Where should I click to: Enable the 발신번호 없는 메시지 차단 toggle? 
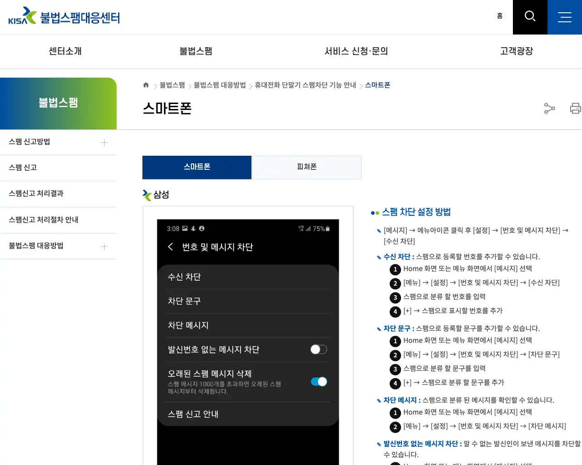click(318, 349)
